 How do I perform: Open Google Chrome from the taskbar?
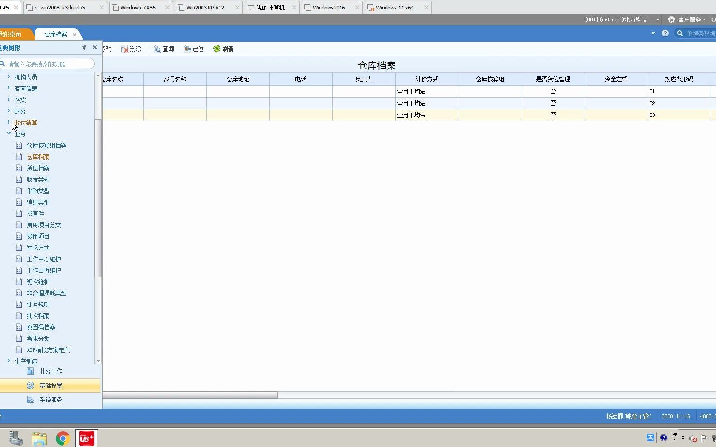[63, 438]
